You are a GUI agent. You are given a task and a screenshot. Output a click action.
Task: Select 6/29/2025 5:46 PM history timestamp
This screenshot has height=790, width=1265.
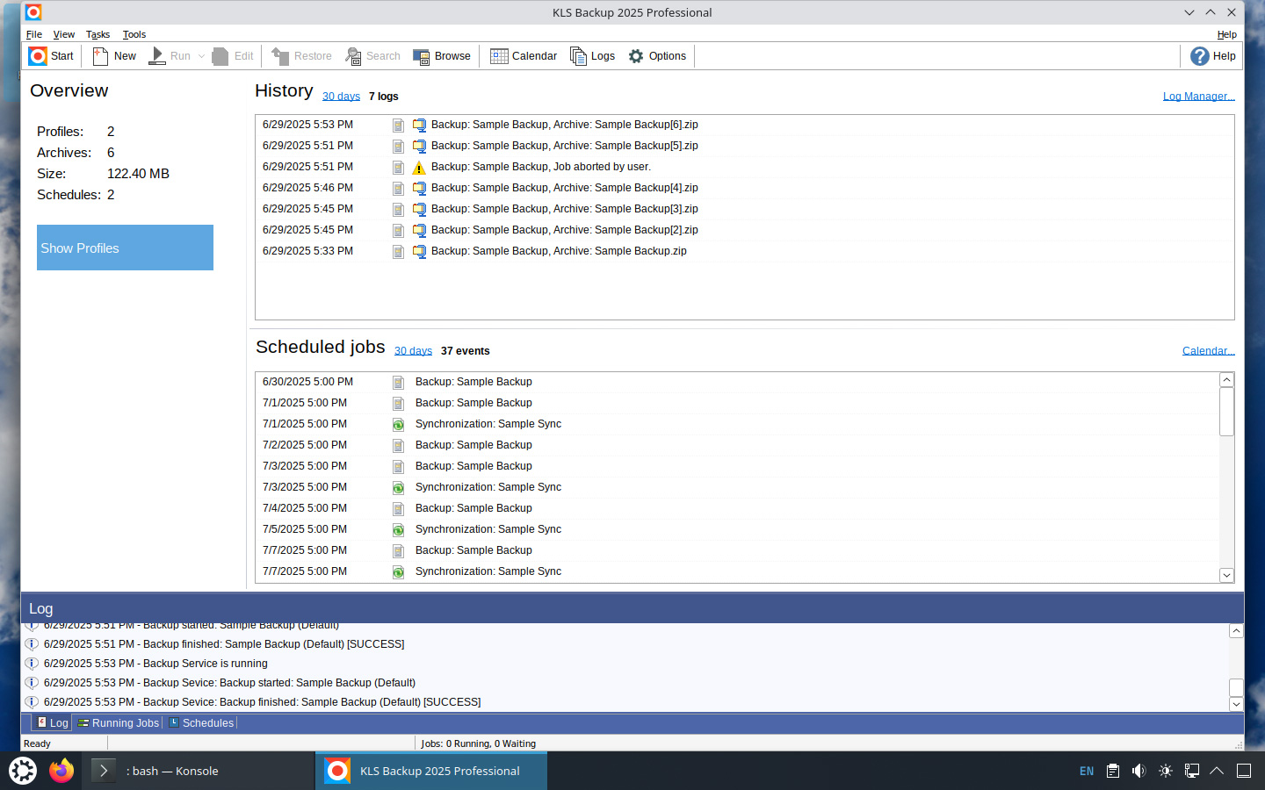pos(307,188)
